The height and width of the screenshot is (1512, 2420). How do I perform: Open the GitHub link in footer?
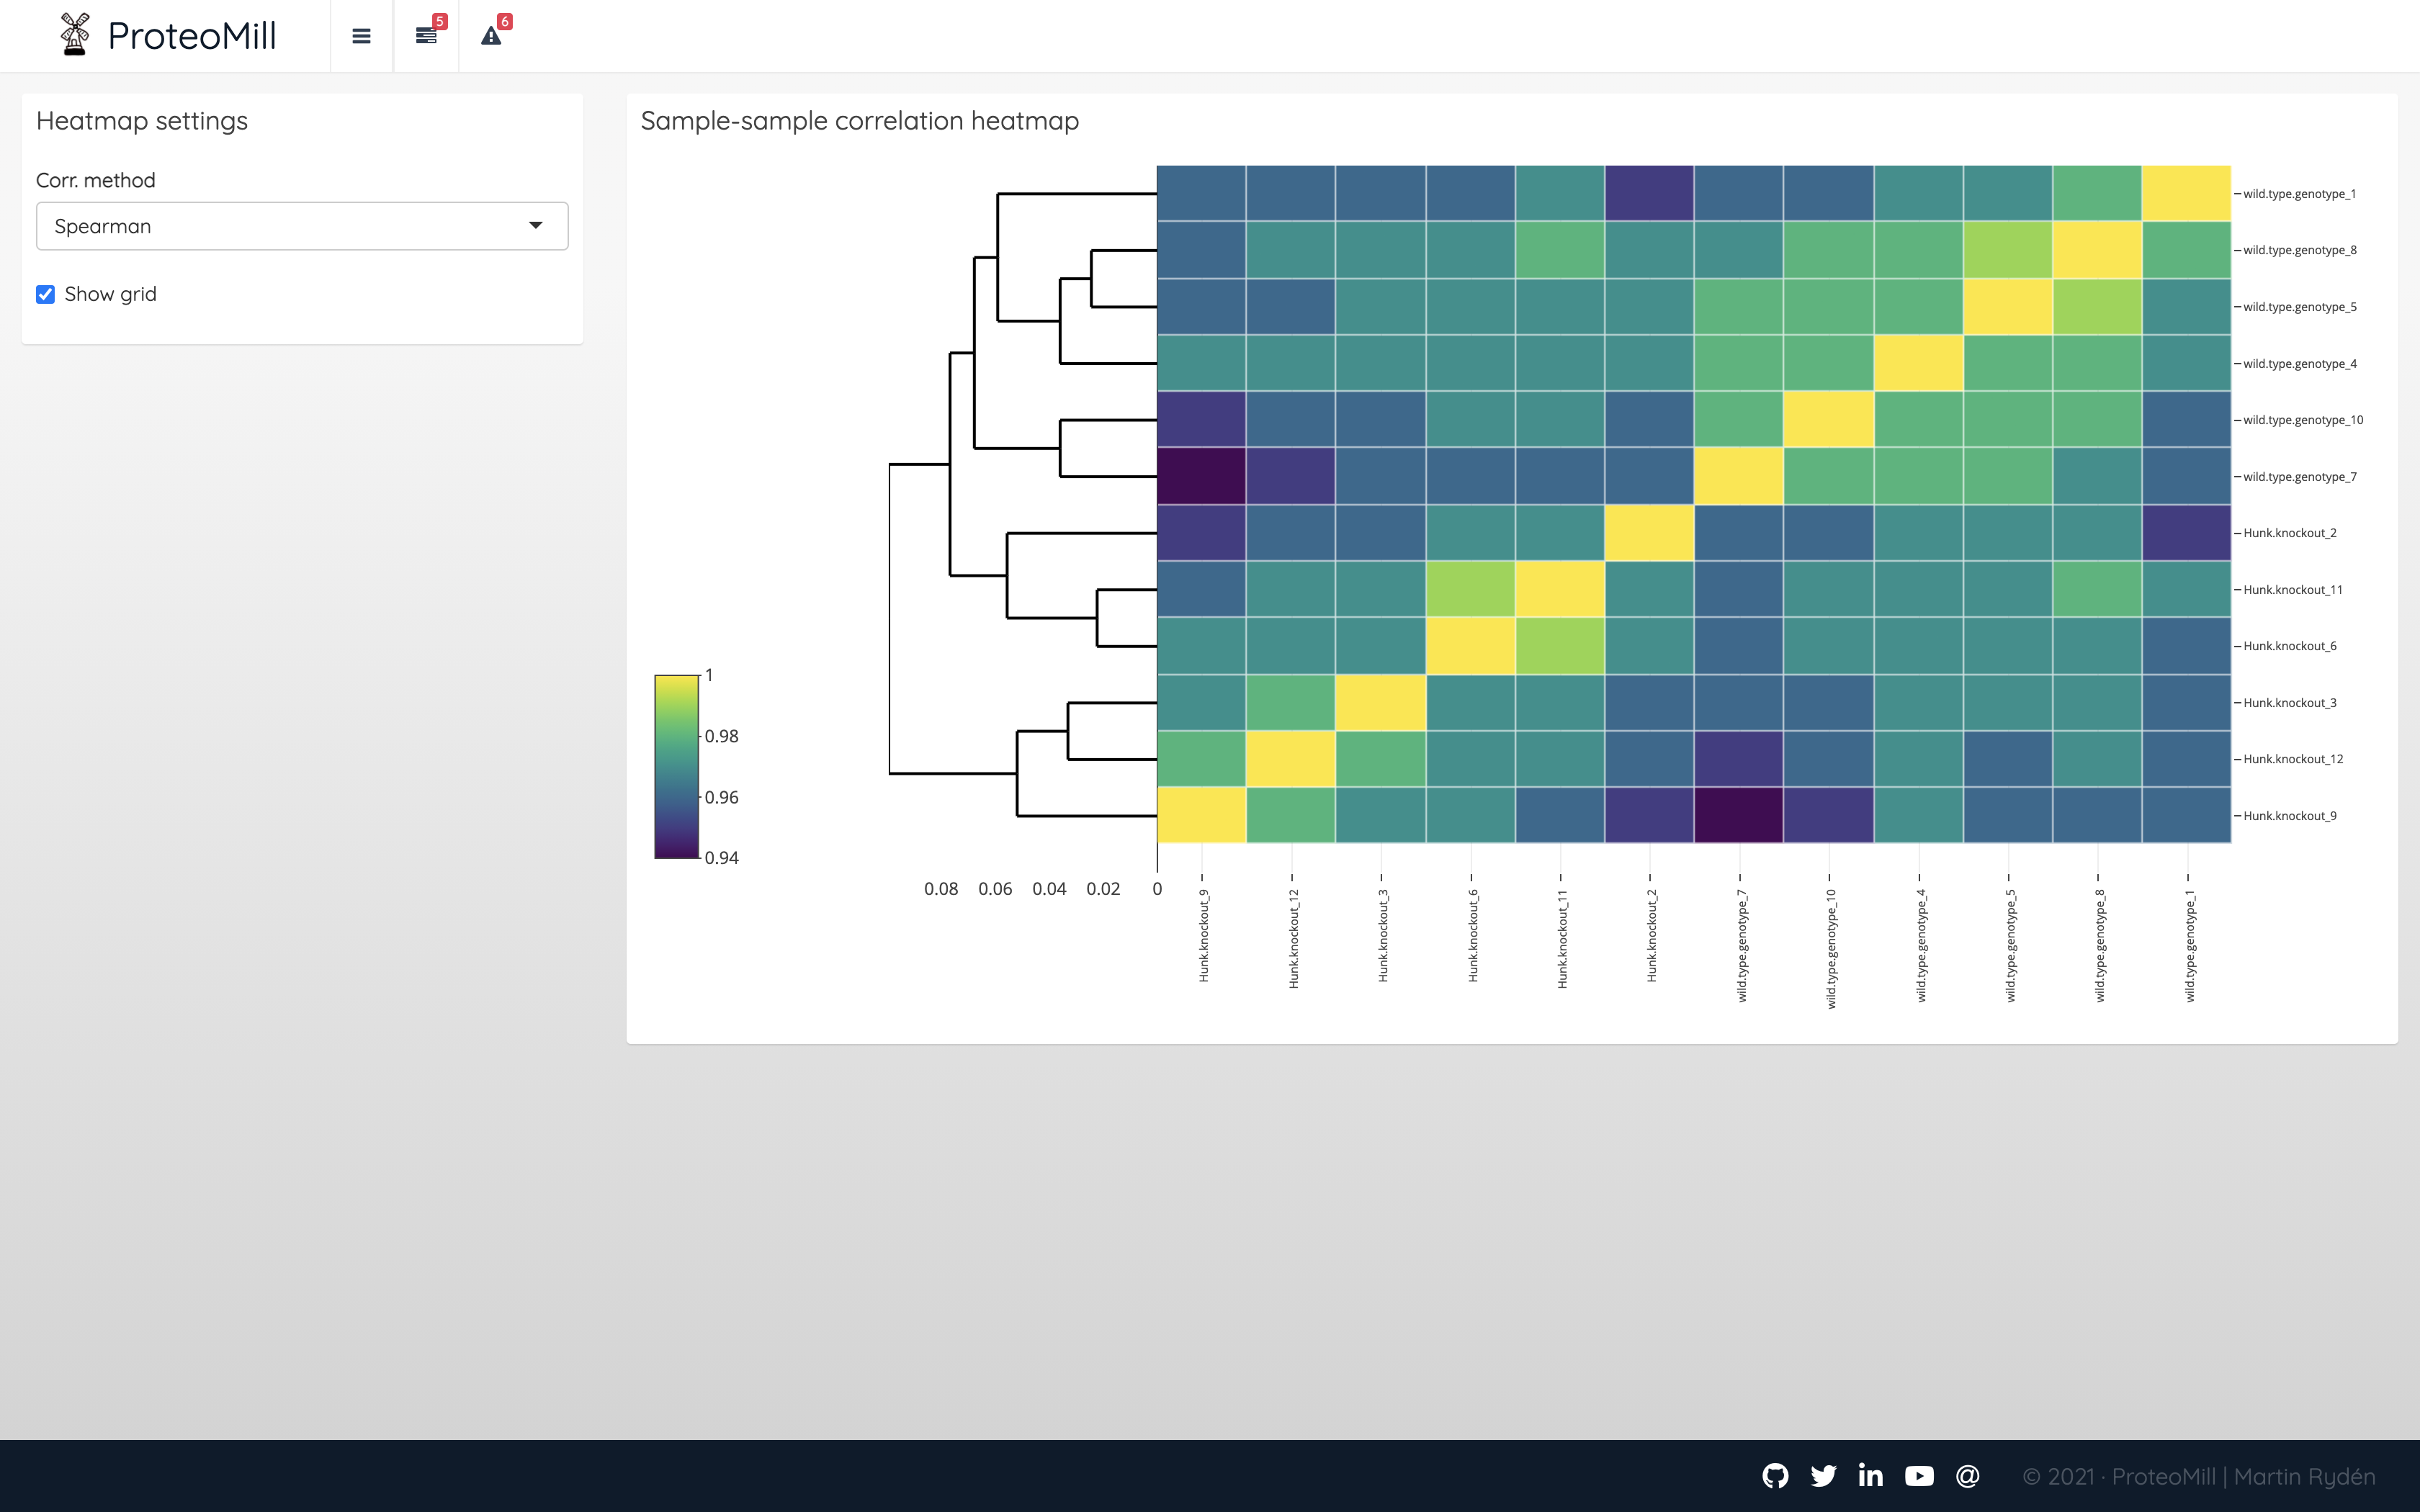1775,1476
